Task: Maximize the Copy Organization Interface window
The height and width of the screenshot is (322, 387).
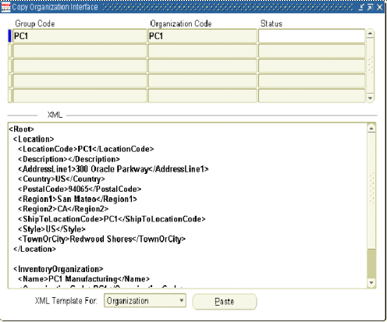Action: 370,7
